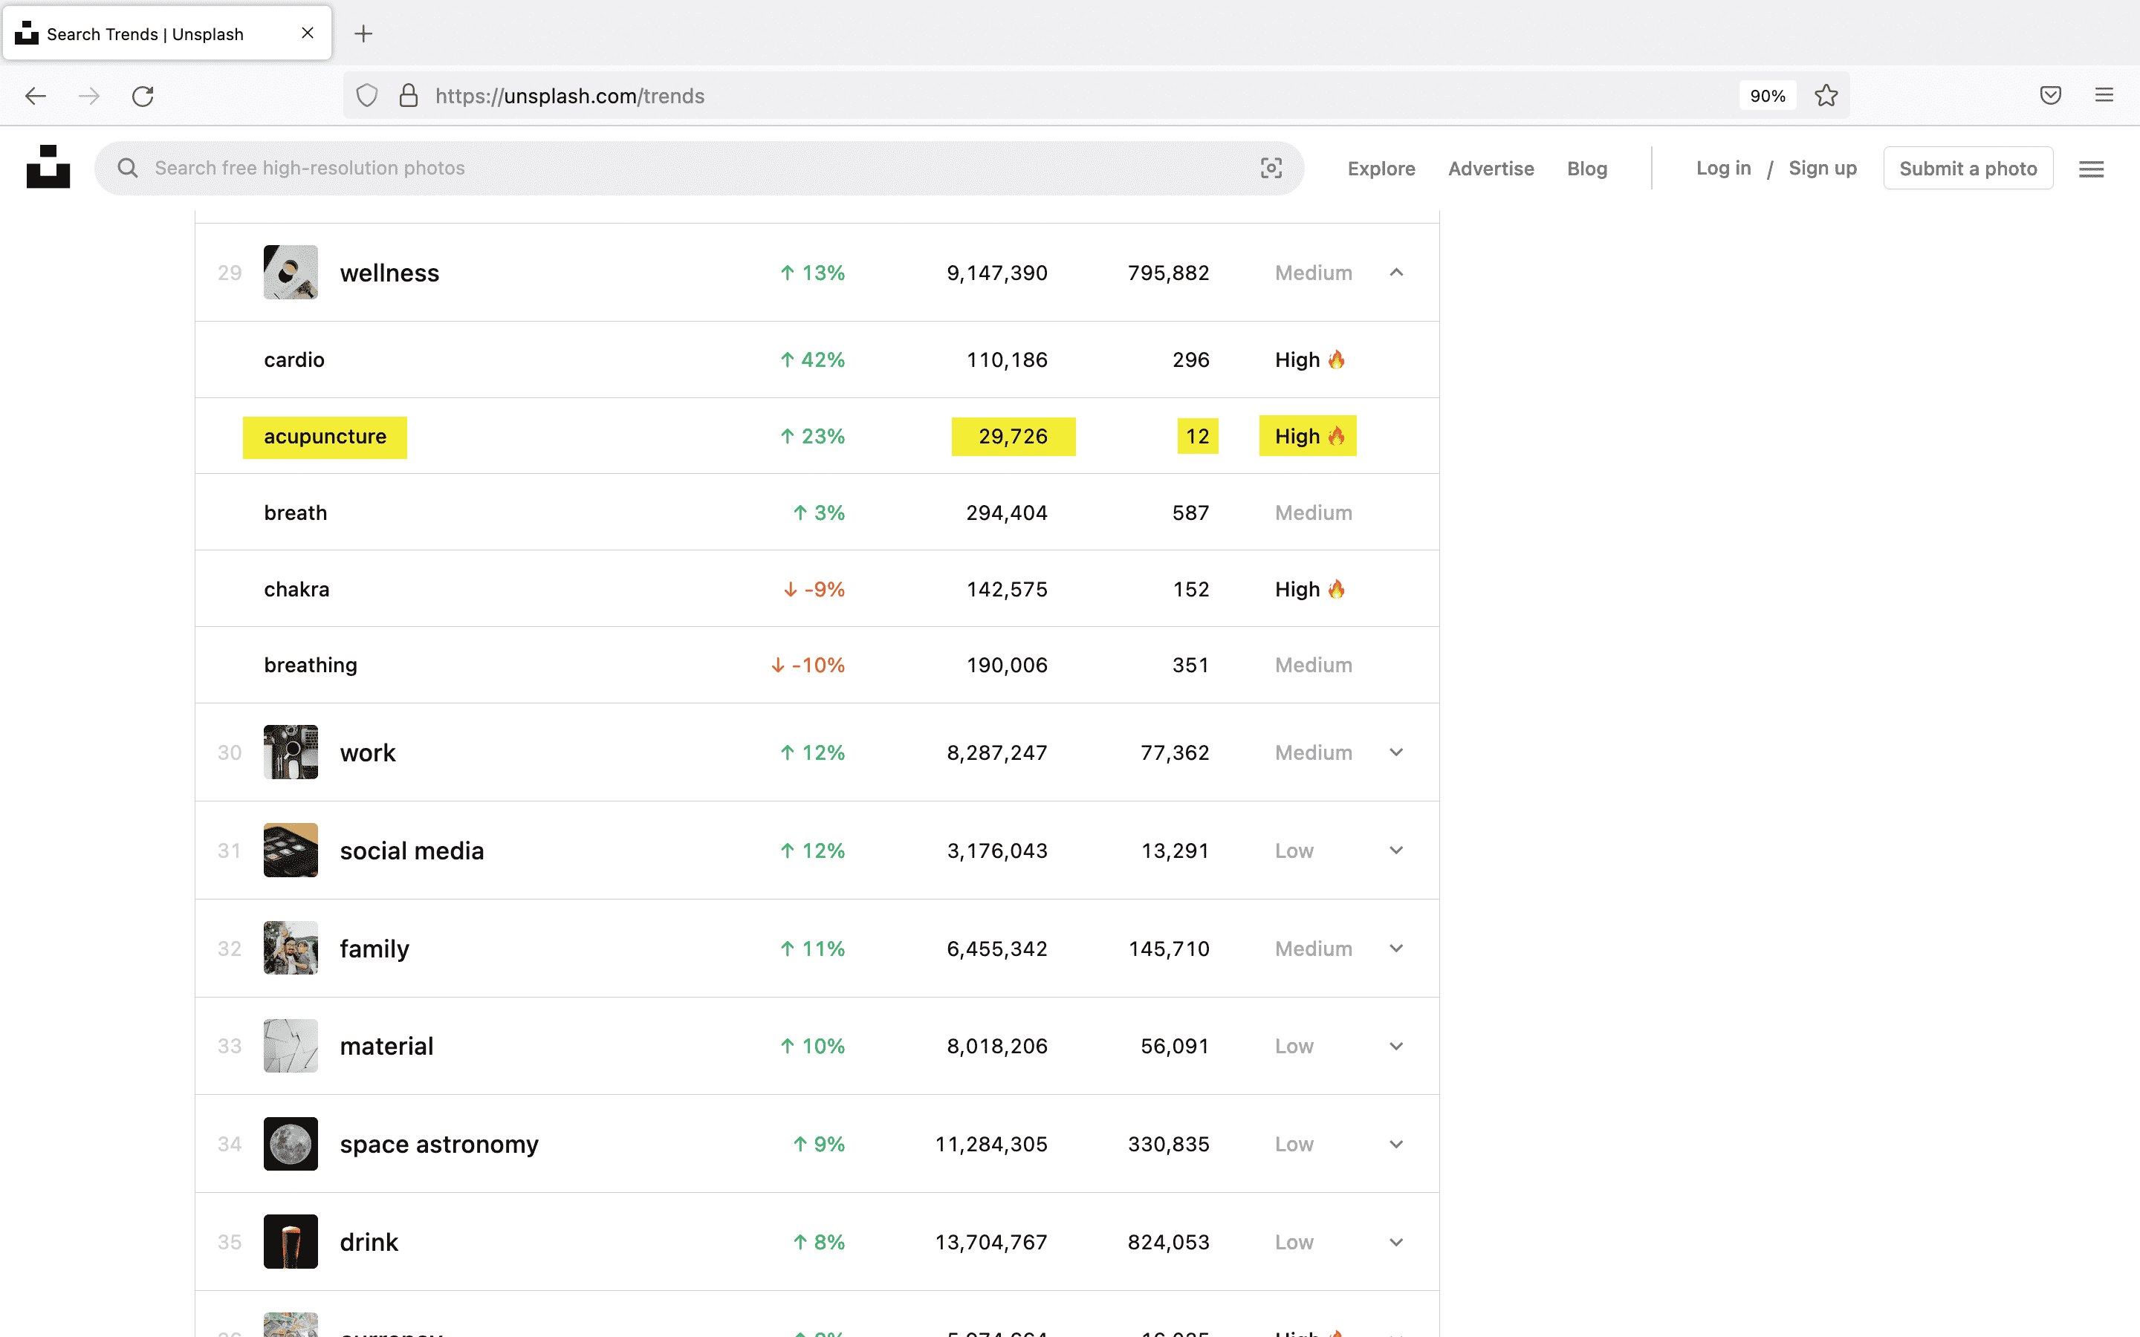This screenshot has height=1337, width=2140.
Task: Expand the space astronomy trend row
Action: [1396, 1144]
